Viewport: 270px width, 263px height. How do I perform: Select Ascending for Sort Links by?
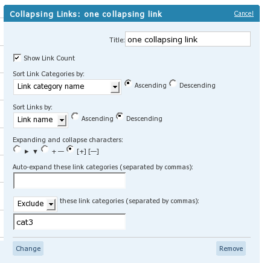tap(75, 116)
